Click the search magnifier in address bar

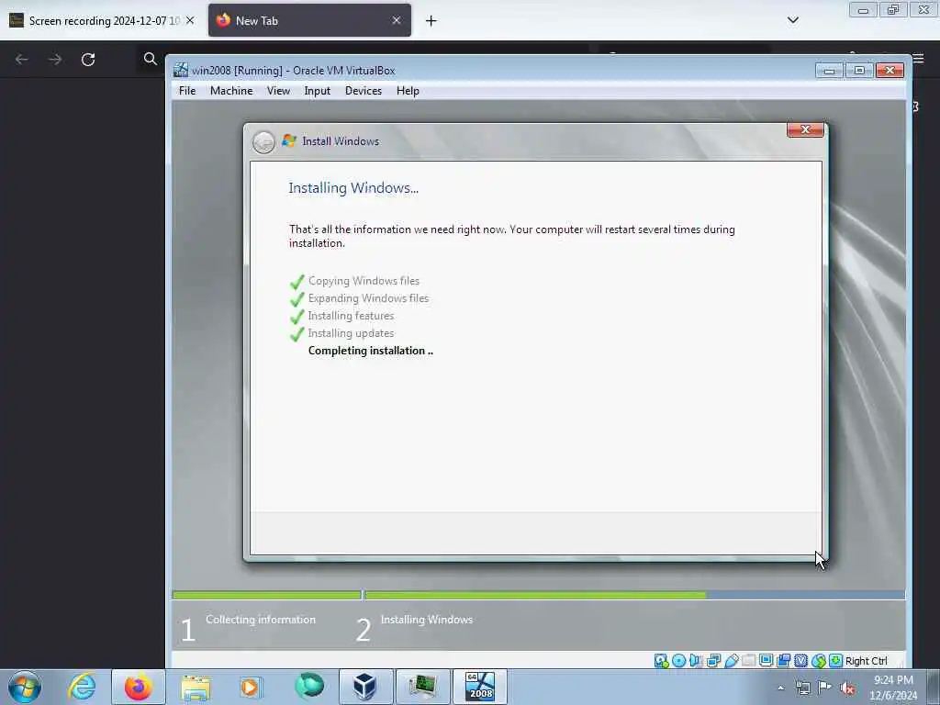click(150, 59)
